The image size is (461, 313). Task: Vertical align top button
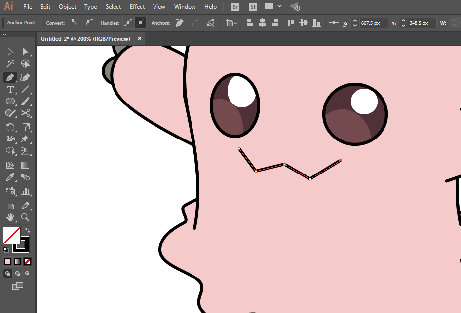point(291,23)
